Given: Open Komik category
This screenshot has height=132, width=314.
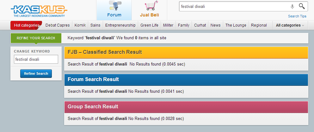Looking at the screenshot, I should point(80,25).
